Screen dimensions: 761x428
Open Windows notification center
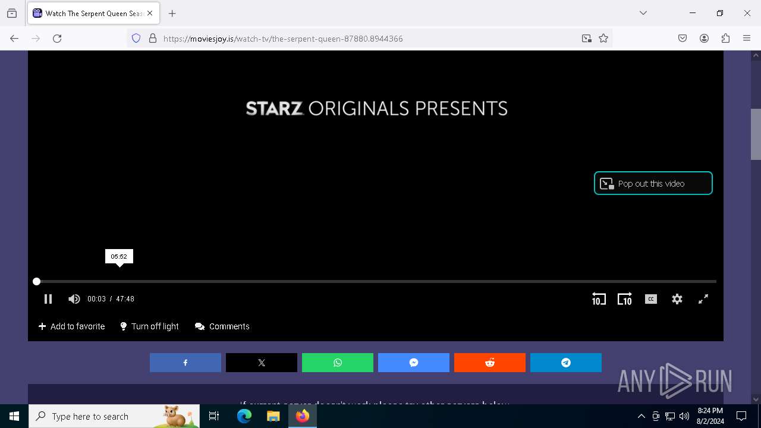pyautogui.click(x=741, y=416)
